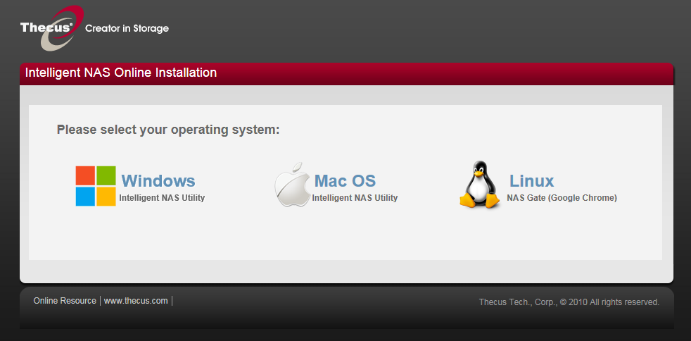Click the Windows four-color logo icon

[96, 186]
